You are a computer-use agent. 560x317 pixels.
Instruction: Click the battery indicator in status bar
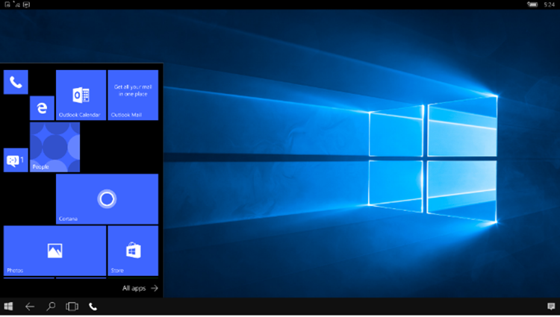point(532,4)
